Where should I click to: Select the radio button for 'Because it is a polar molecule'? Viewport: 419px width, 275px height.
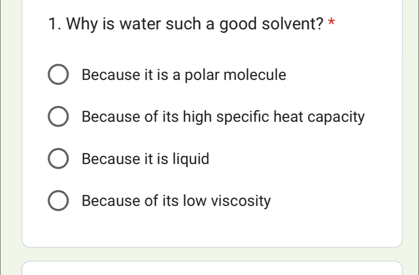pos(58,75)
